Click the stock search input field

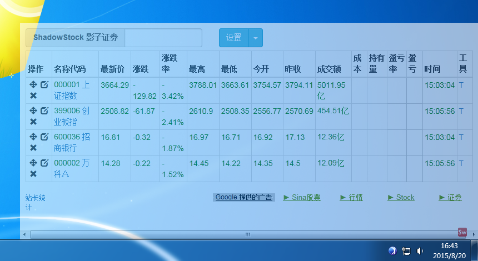[x=163, y=38]
